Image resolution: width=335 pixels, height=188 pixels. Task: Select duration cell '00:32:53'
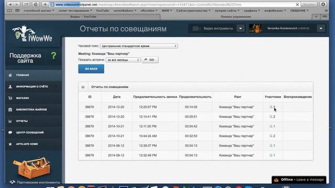[191, 136]
